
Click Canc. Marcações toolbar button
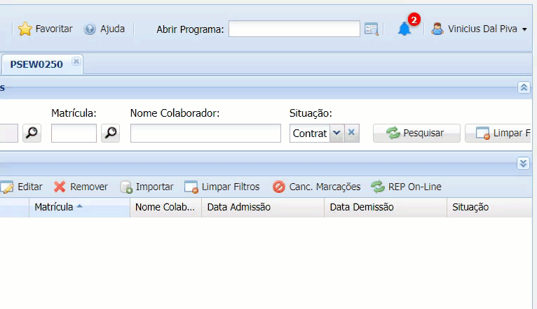pos(316,187)
